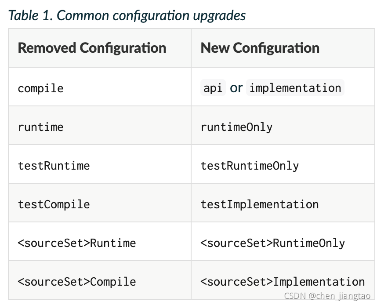The height and width of the screenshot is (305, 377).
Task: Click the '<sourceSet>RuntimeOnly' cell
Action: tap(272, 243)
